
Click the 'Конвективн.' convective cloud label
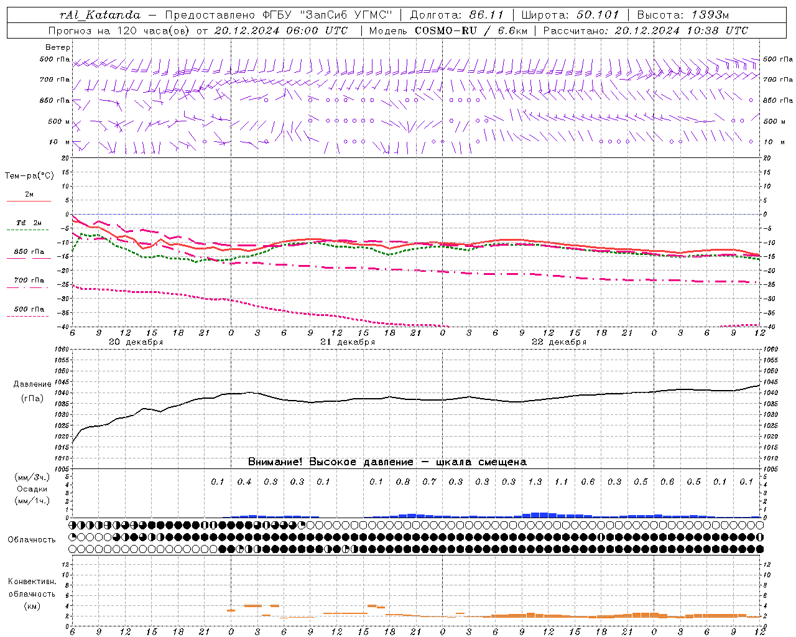point(32,582)
